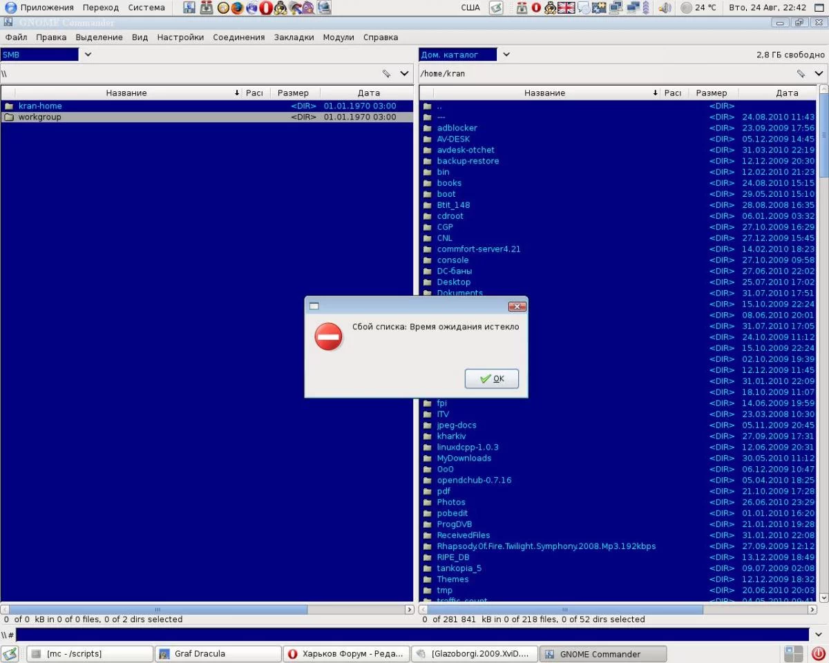The height and width of the screenshot is (663, 829).
Task: Click the UK flag keyboard layout icon
Action: 566,8
